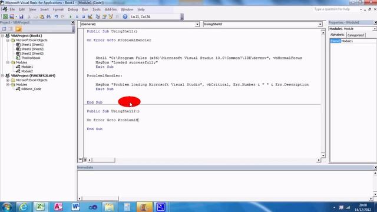Click the Paste toolbar icon
The width and height of the screenshot is (377, 212).
tap(42, 16)
